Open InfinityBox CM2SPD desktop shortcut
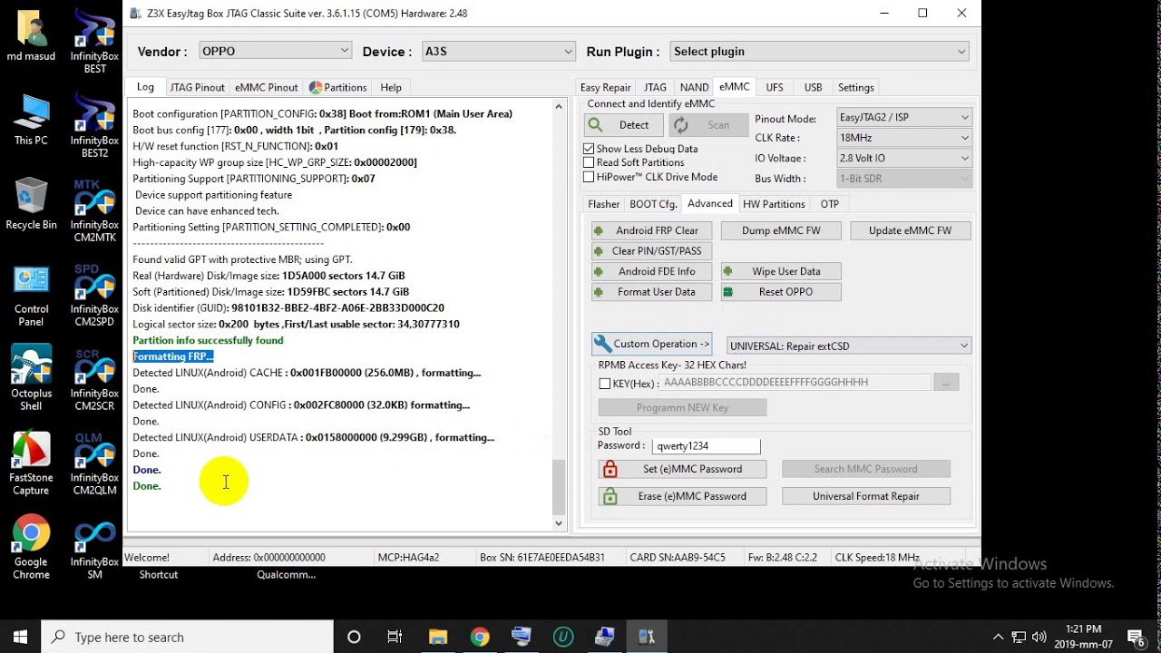The height and width of the screenshot is (653, 1161). tap(94, 294)
